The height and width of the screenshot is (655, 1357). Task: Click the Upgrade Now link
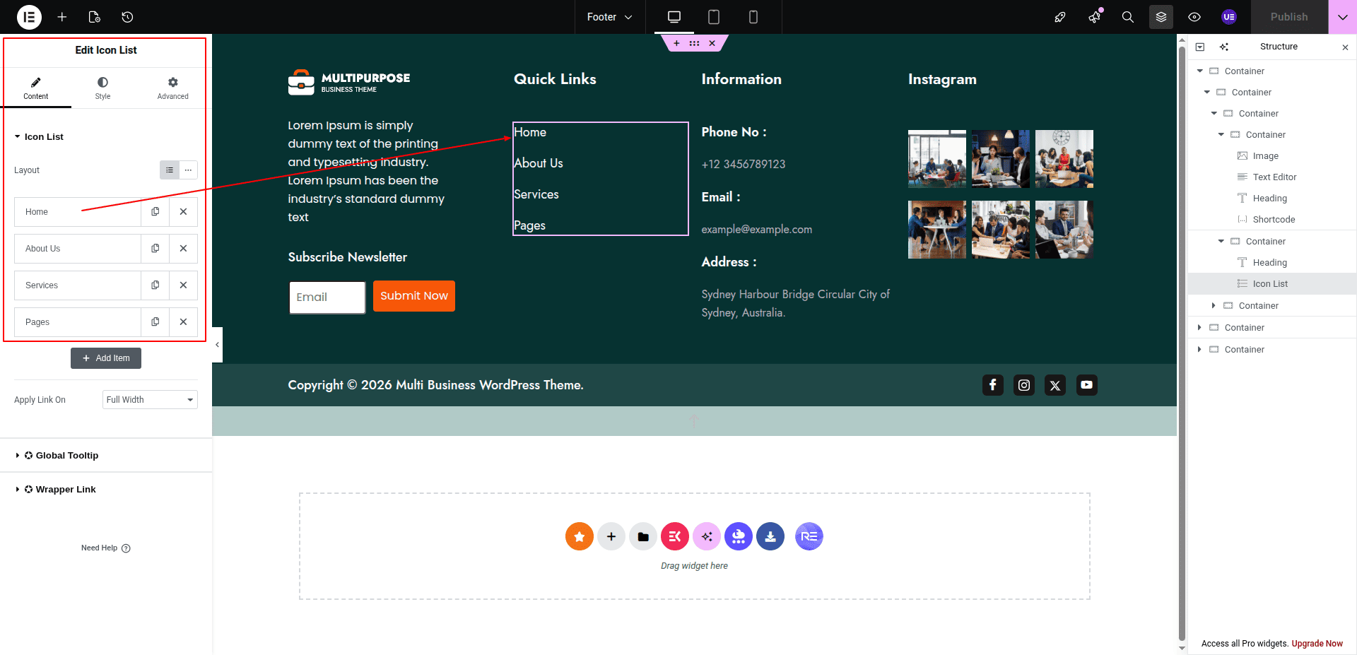pos(1317,644)
